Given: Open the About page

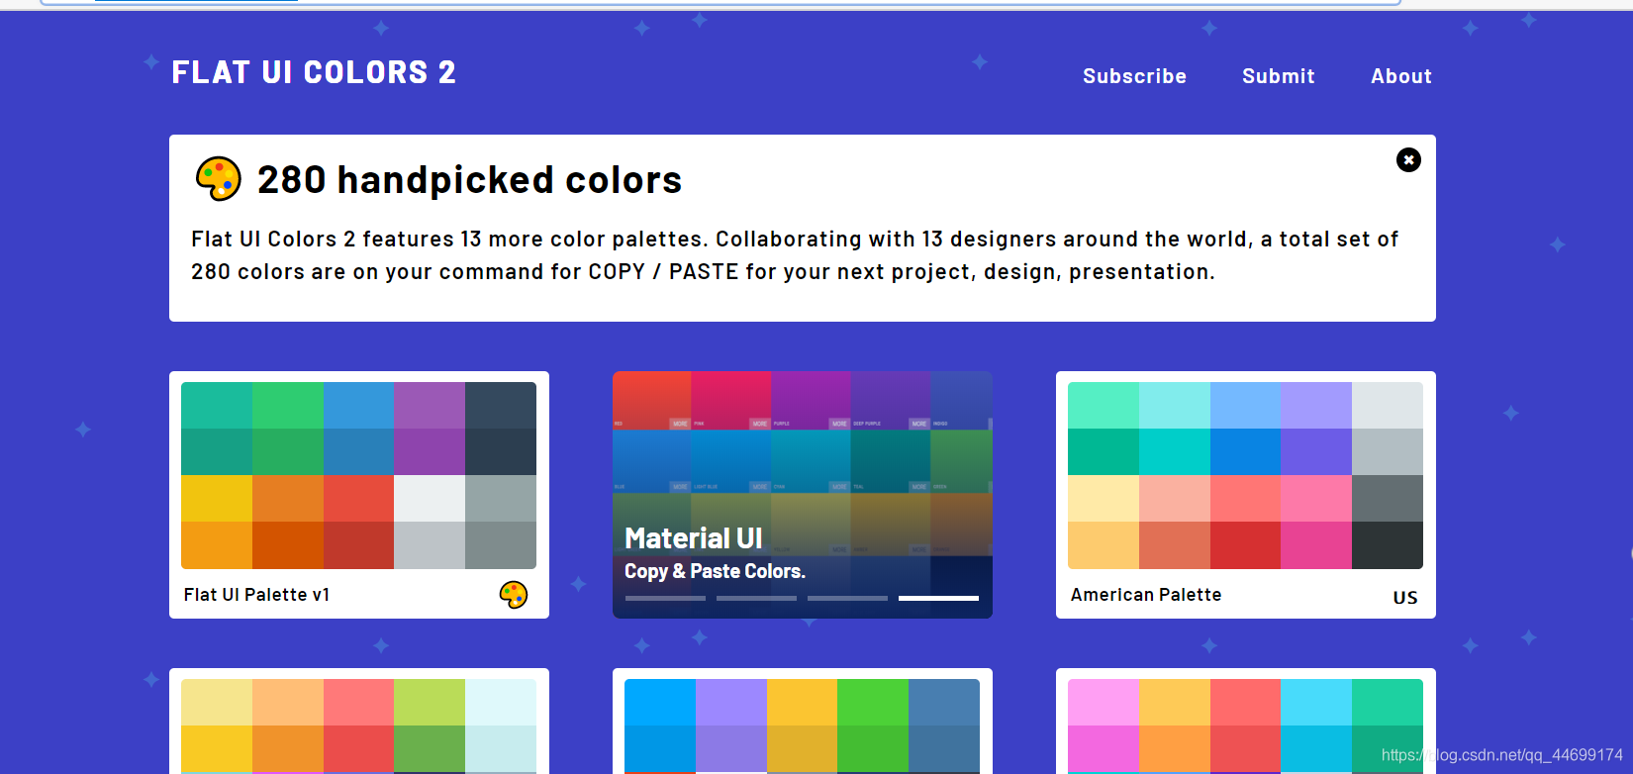Looking at the screenshot, I should [1401, 76].
